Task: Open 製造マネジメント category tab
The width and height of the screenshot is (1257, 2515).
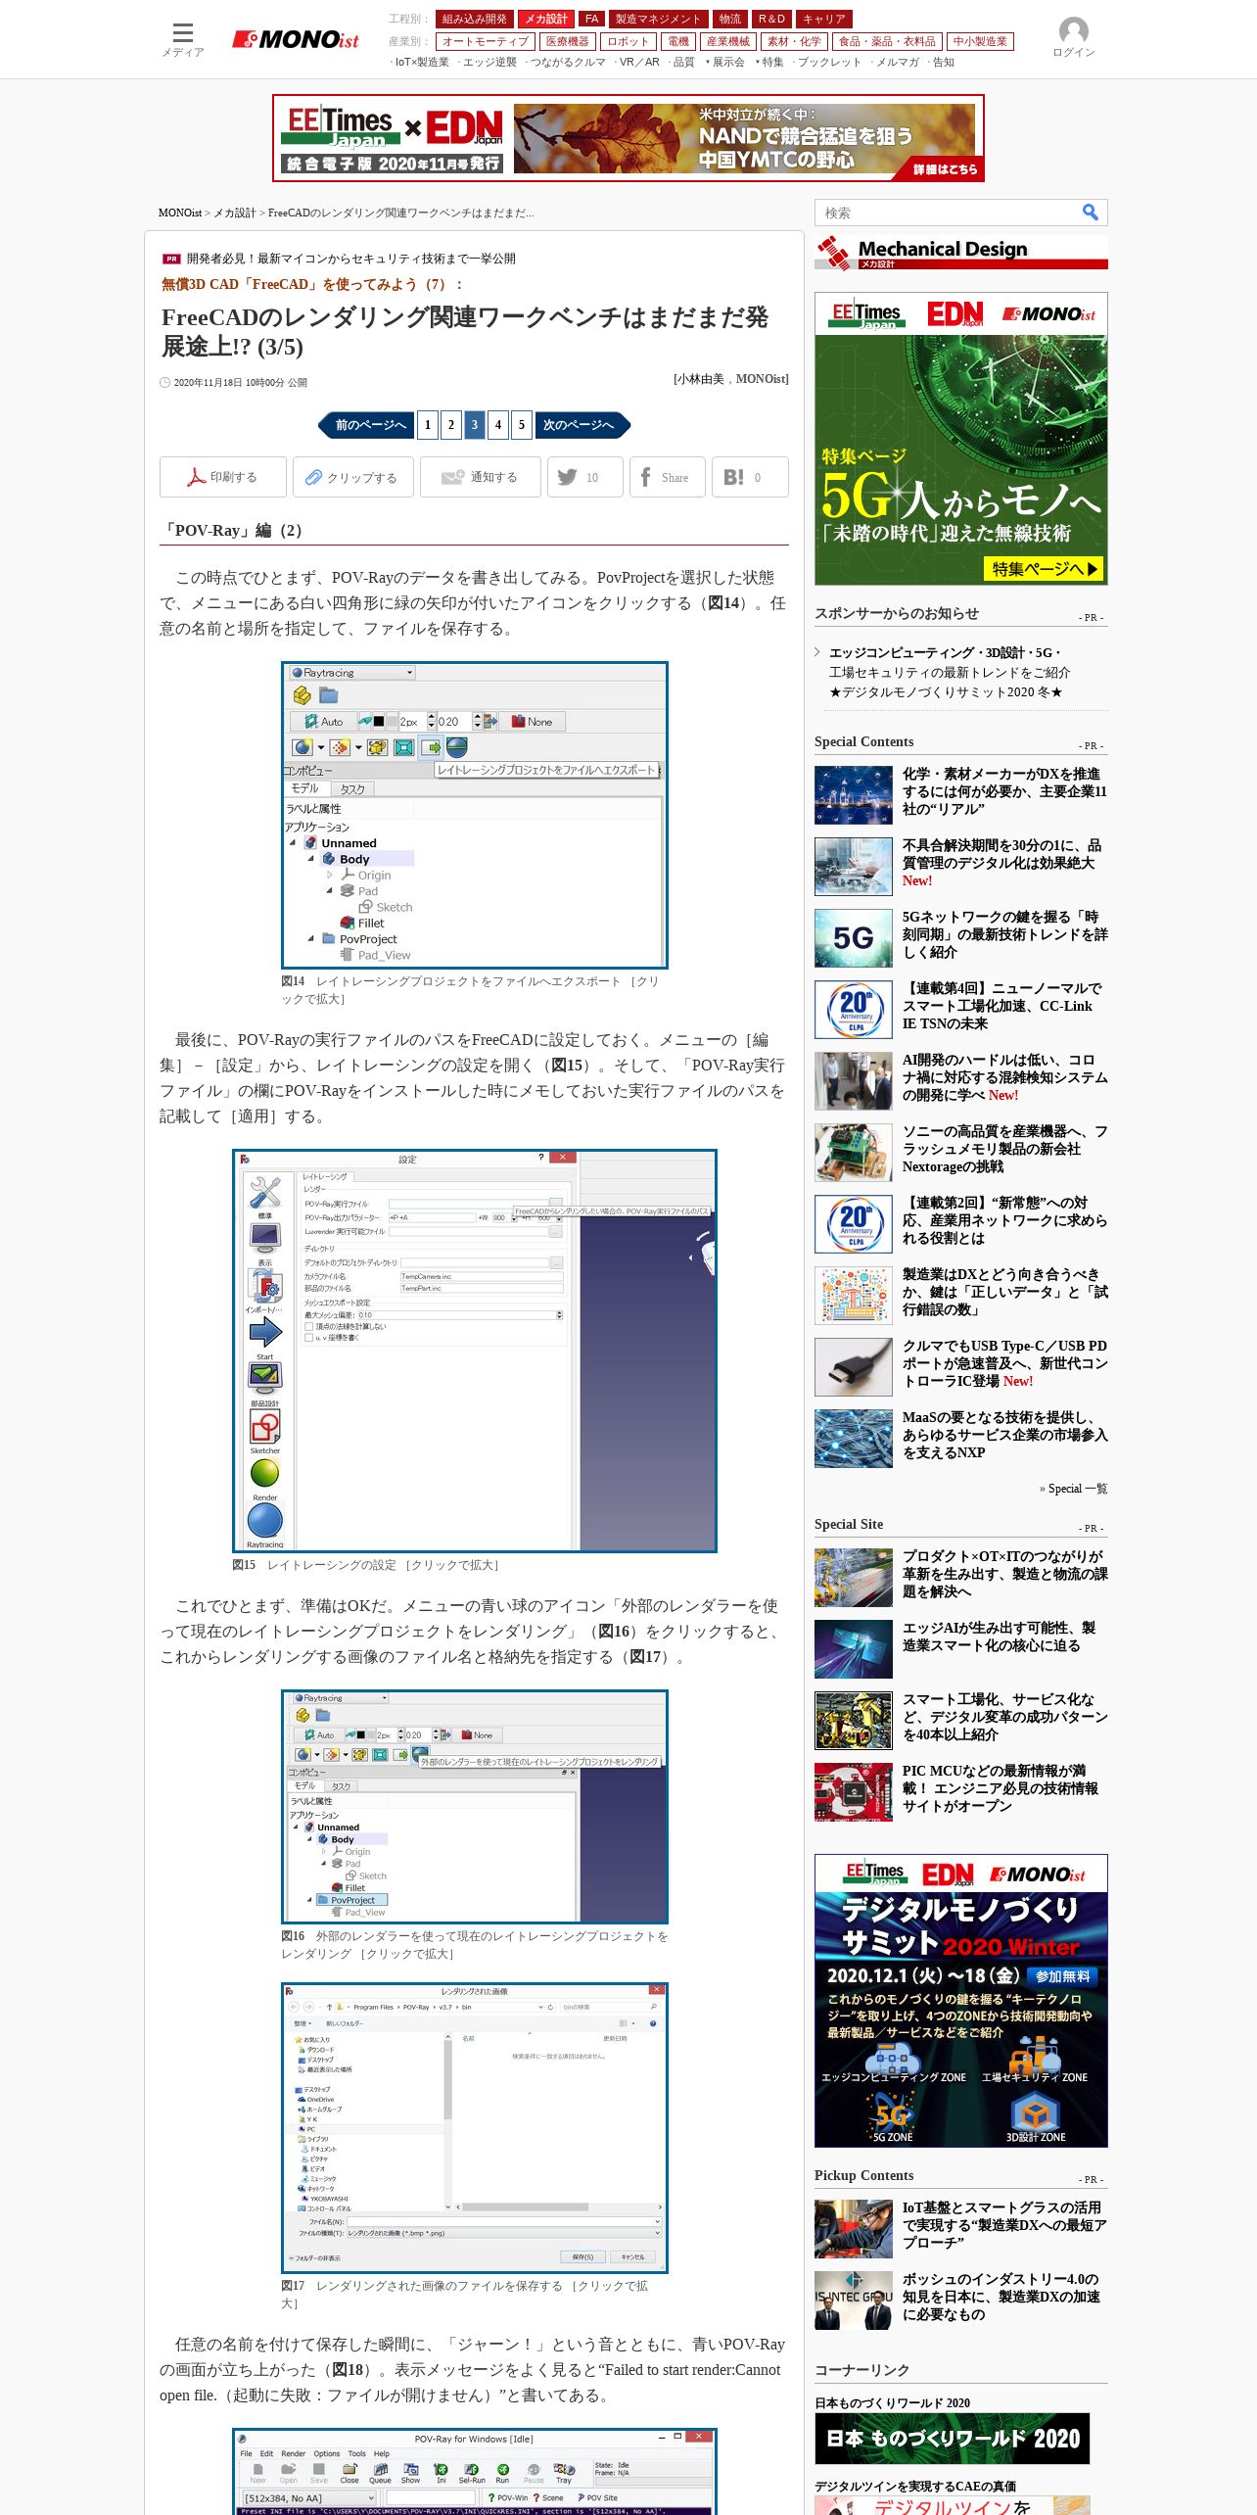Action: (658, 19)
